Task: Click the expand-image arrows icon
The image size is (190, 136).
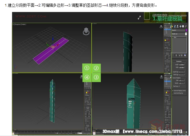Action: point(139,18)
